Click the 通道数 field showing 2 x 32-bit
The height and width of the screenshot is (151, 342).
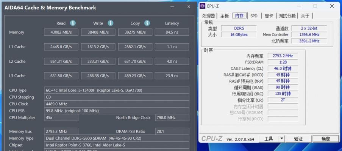pyautogui.click(x=309, y=28)
